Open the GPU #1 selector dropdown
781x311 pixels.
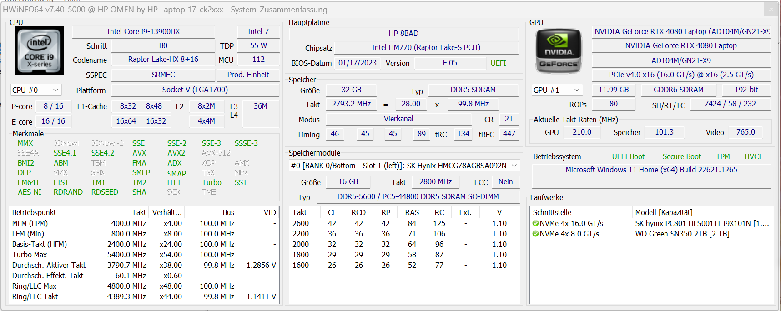(x=557, y=90)
